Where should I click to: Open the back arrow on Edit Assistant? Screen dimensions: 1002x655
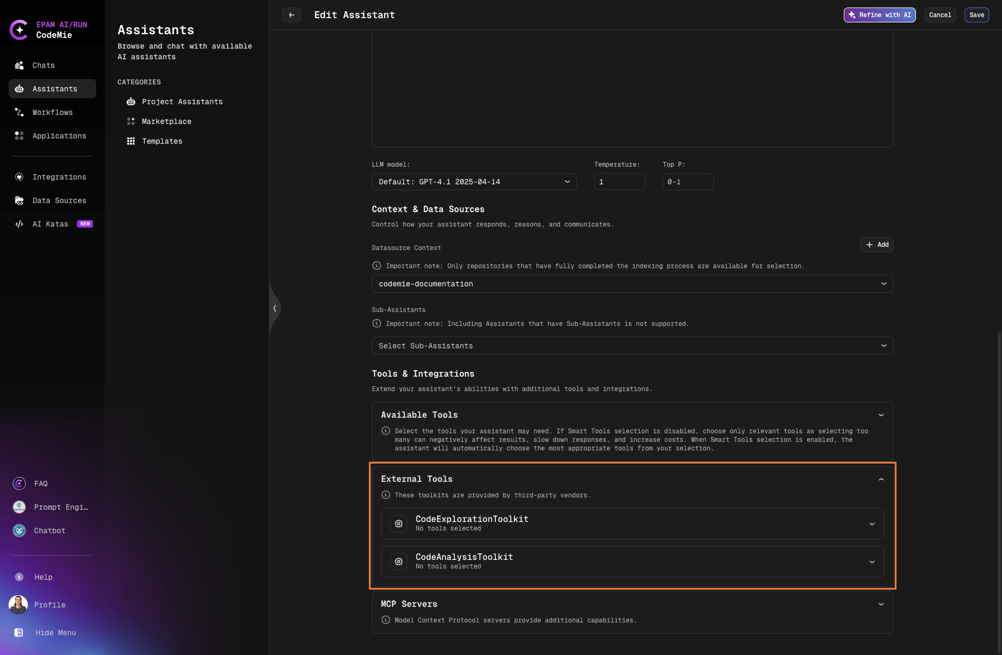[291, 15]
